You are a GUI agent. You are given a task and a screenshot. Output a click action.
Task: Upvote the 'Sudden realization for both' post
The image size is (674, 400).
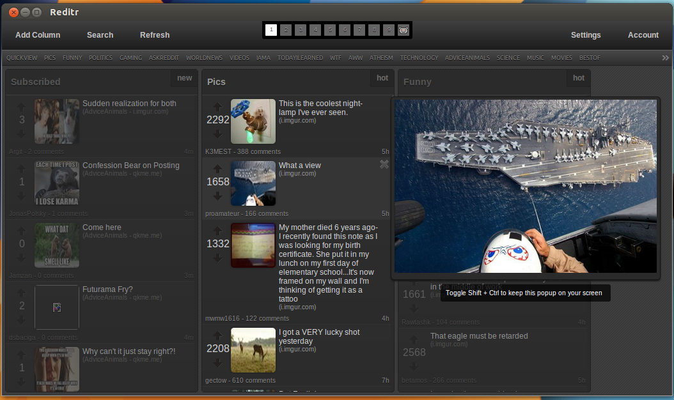[x=22, y=107]
